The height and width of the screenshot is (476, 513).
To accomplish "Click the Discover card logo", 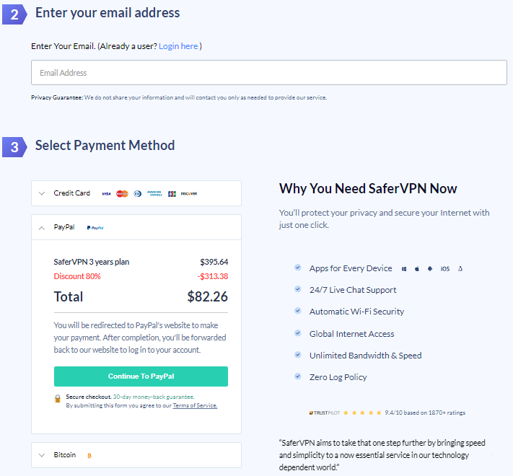I will click(189, 194).
